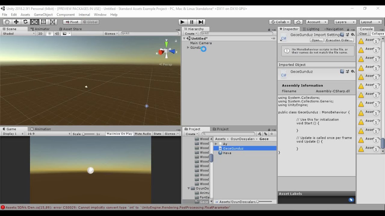The width and height of the screenshot is (385, 216).
Task: Start Play mode
Action: pos(182,22)
